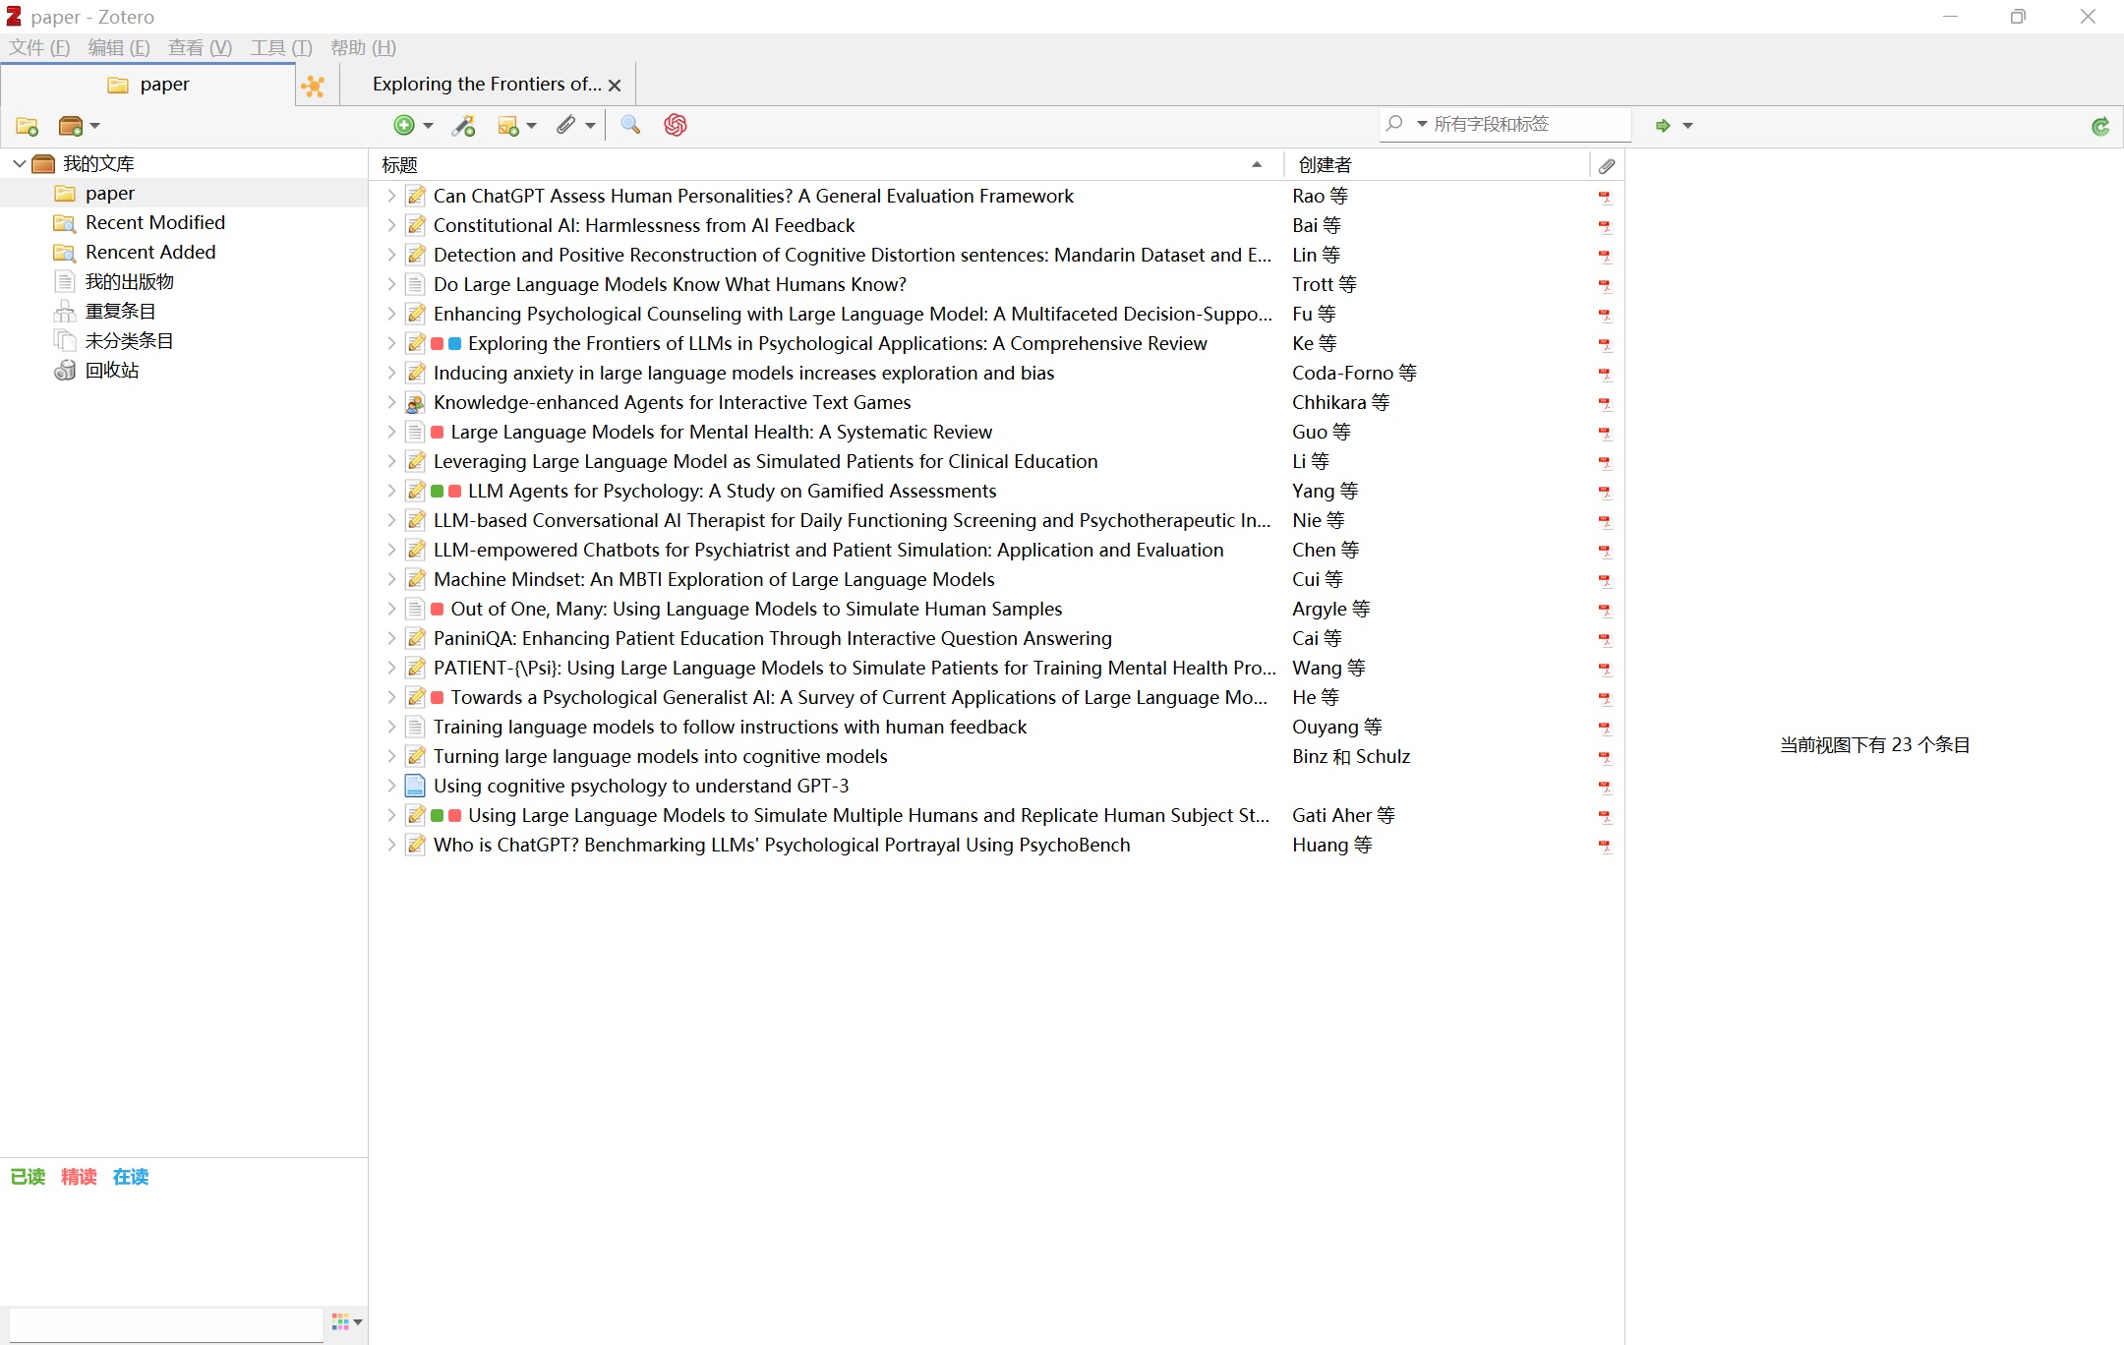Open the 回收站 trash folder
This screenshot has width=2124, height=1345.
coord(111,370)
